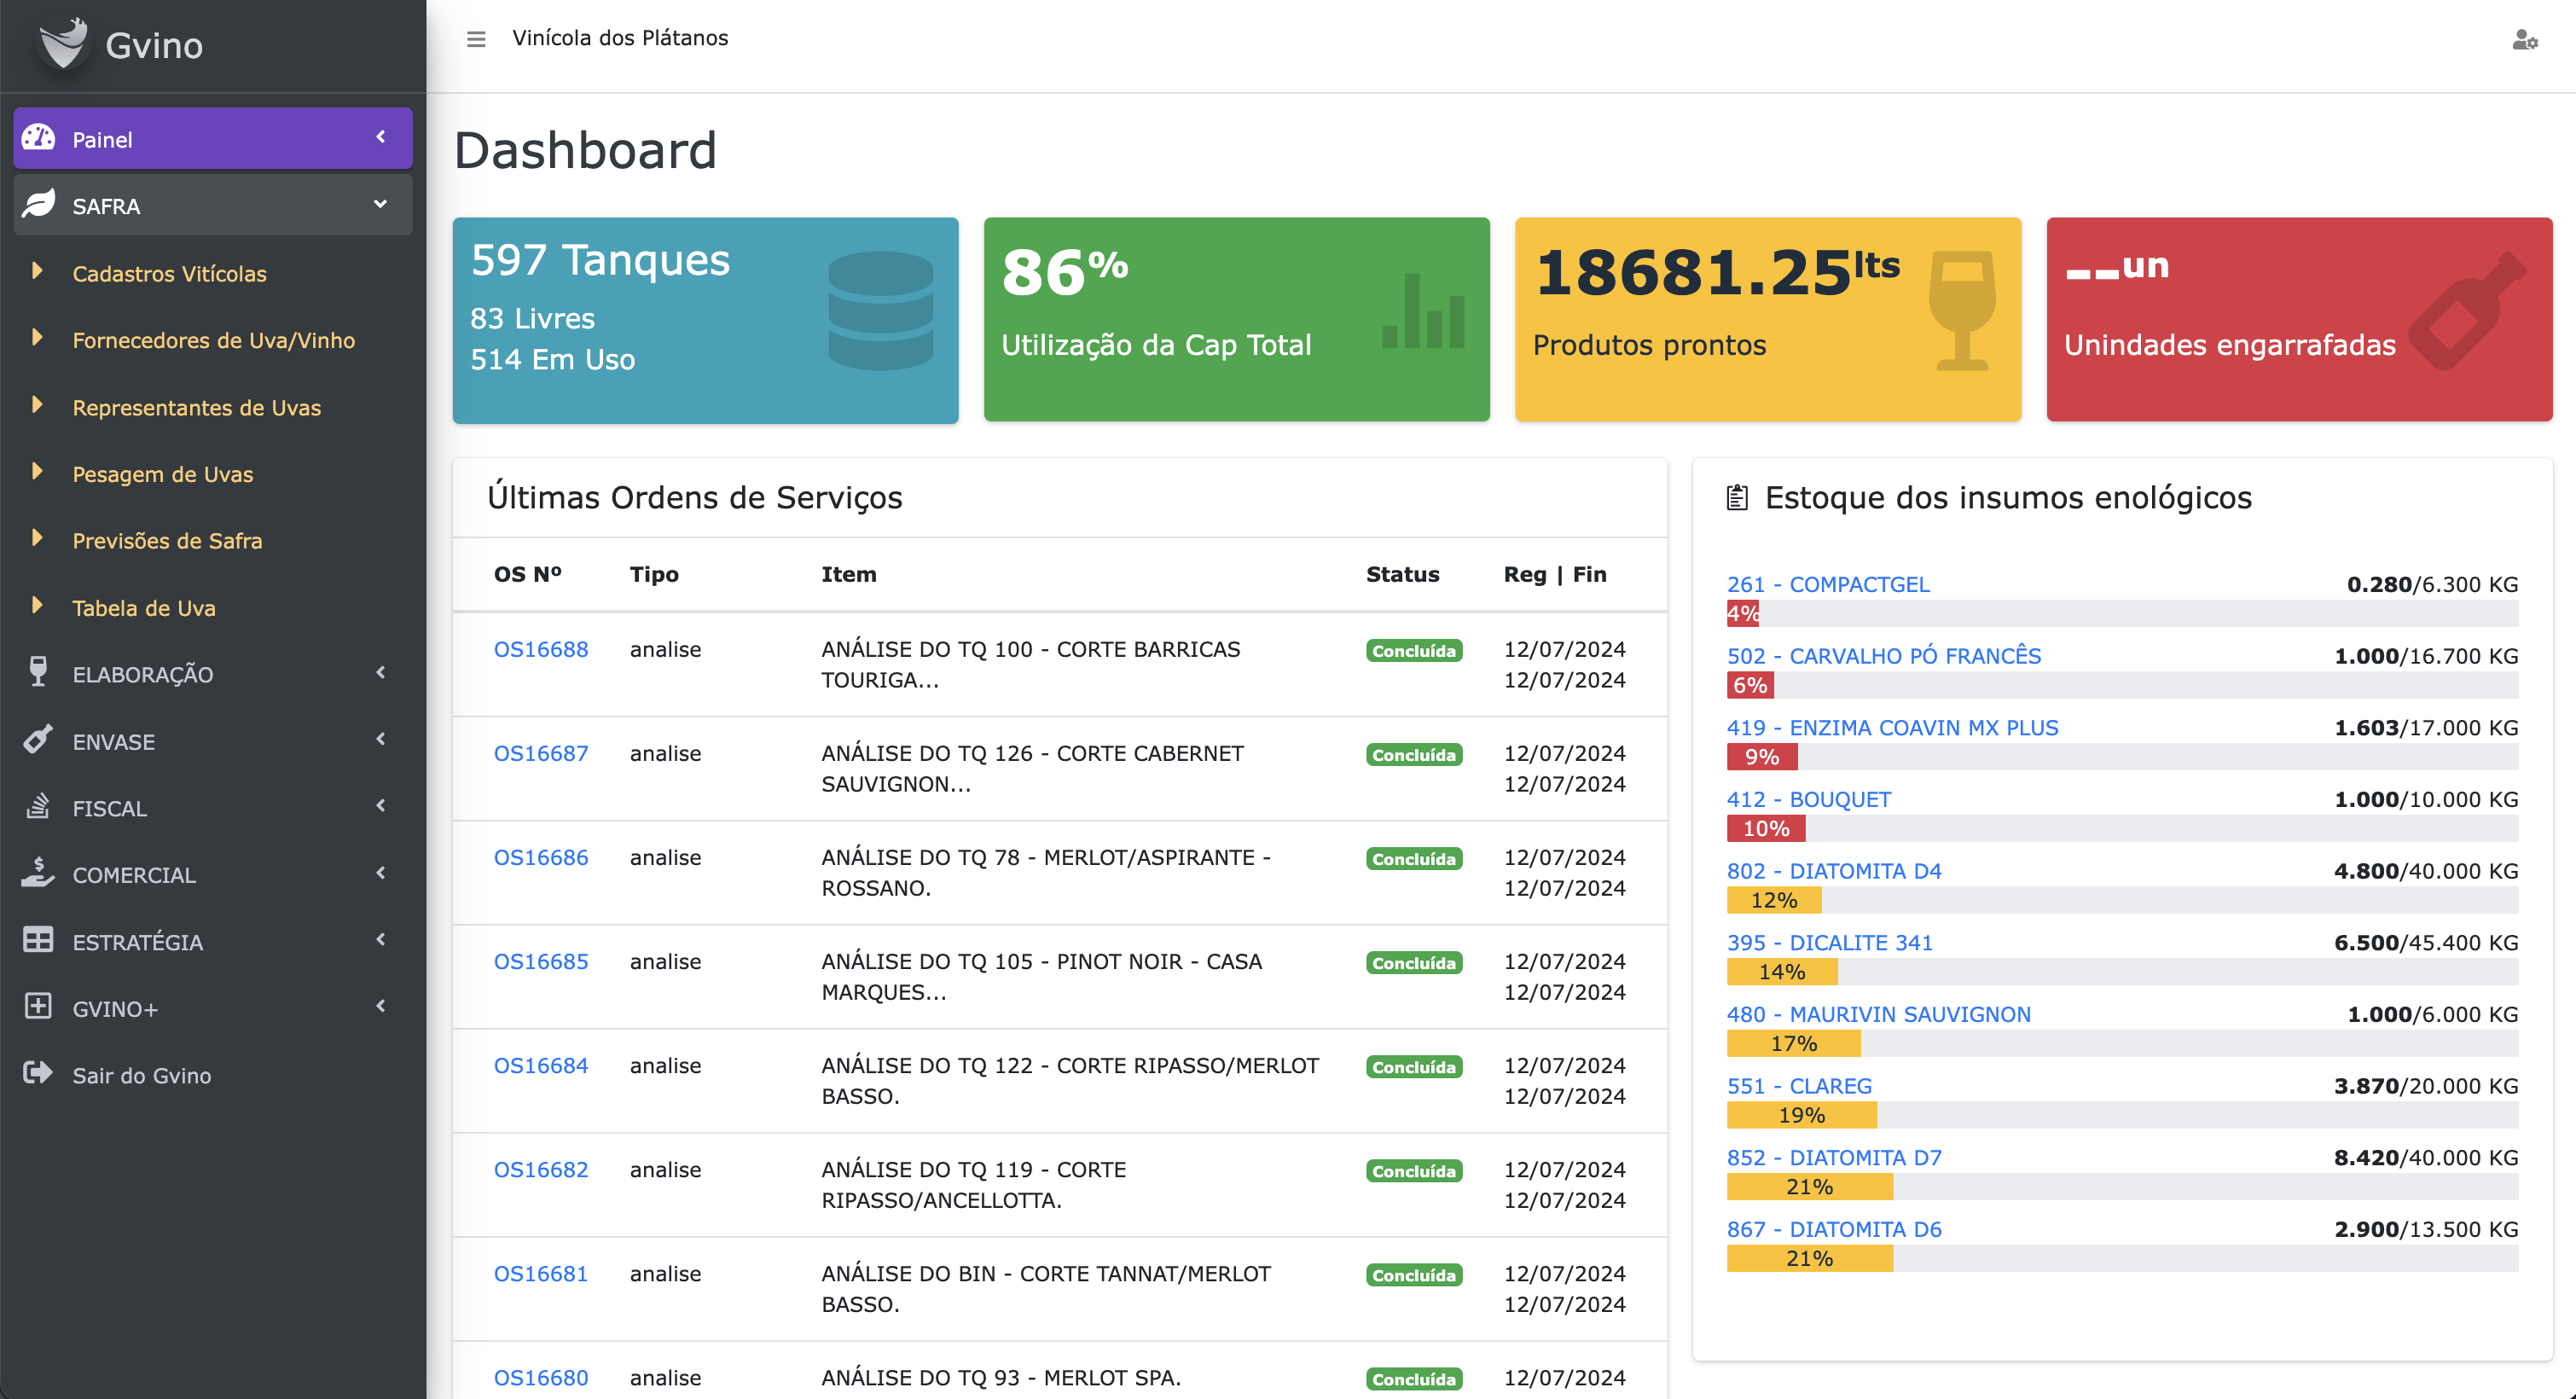Click the ENVASE bottle icon
2576x1399 pixels.
[39, 740]
